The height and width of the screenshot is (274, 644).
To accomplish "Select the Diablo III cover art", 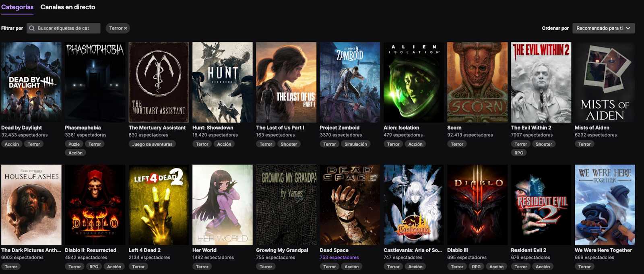I will pos(477,205).
